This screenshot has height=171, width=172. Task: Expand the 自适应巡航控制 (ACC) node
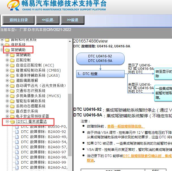click(7, 65)
